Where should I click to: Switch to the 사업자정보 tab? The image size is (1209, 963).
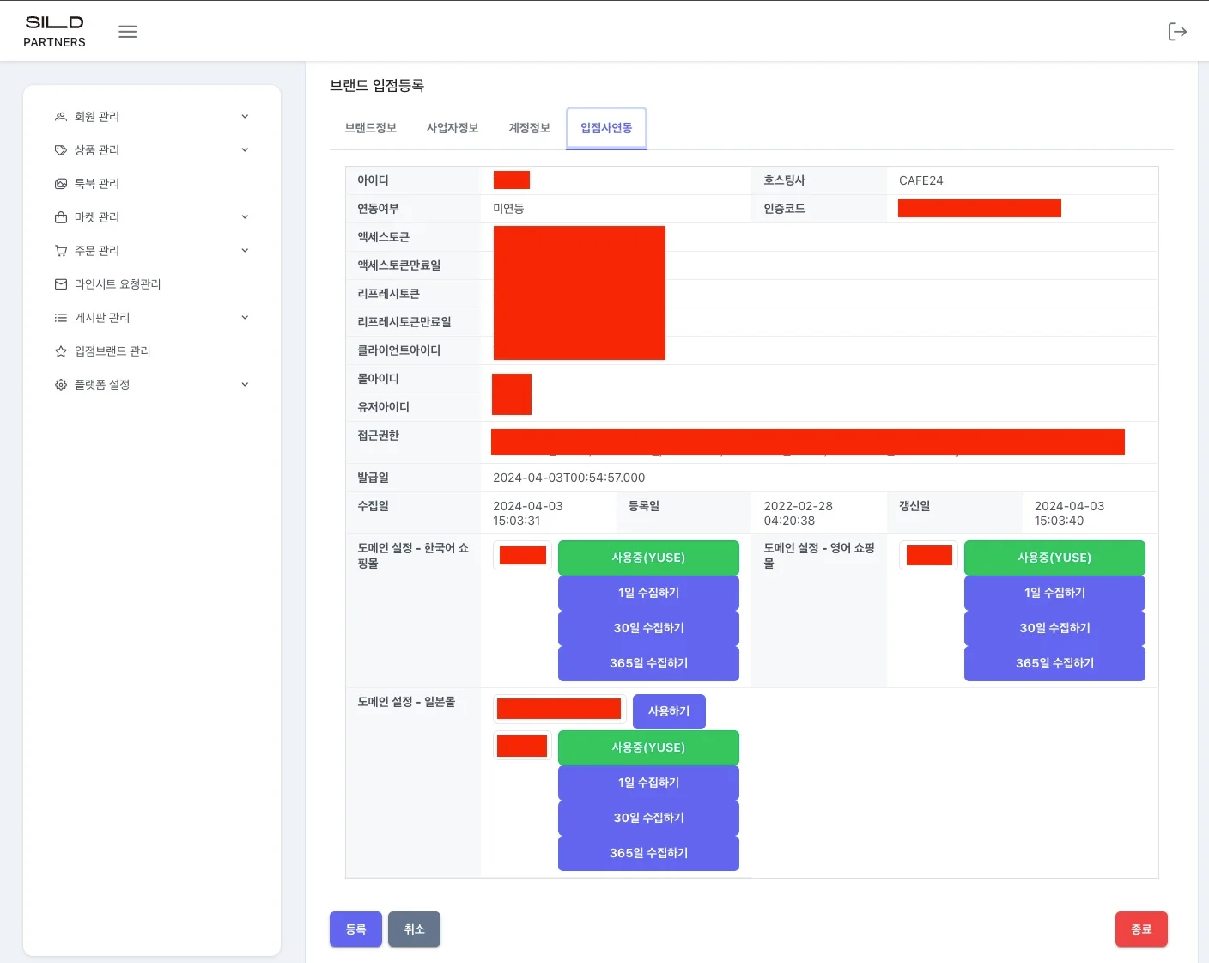(453, 128)
